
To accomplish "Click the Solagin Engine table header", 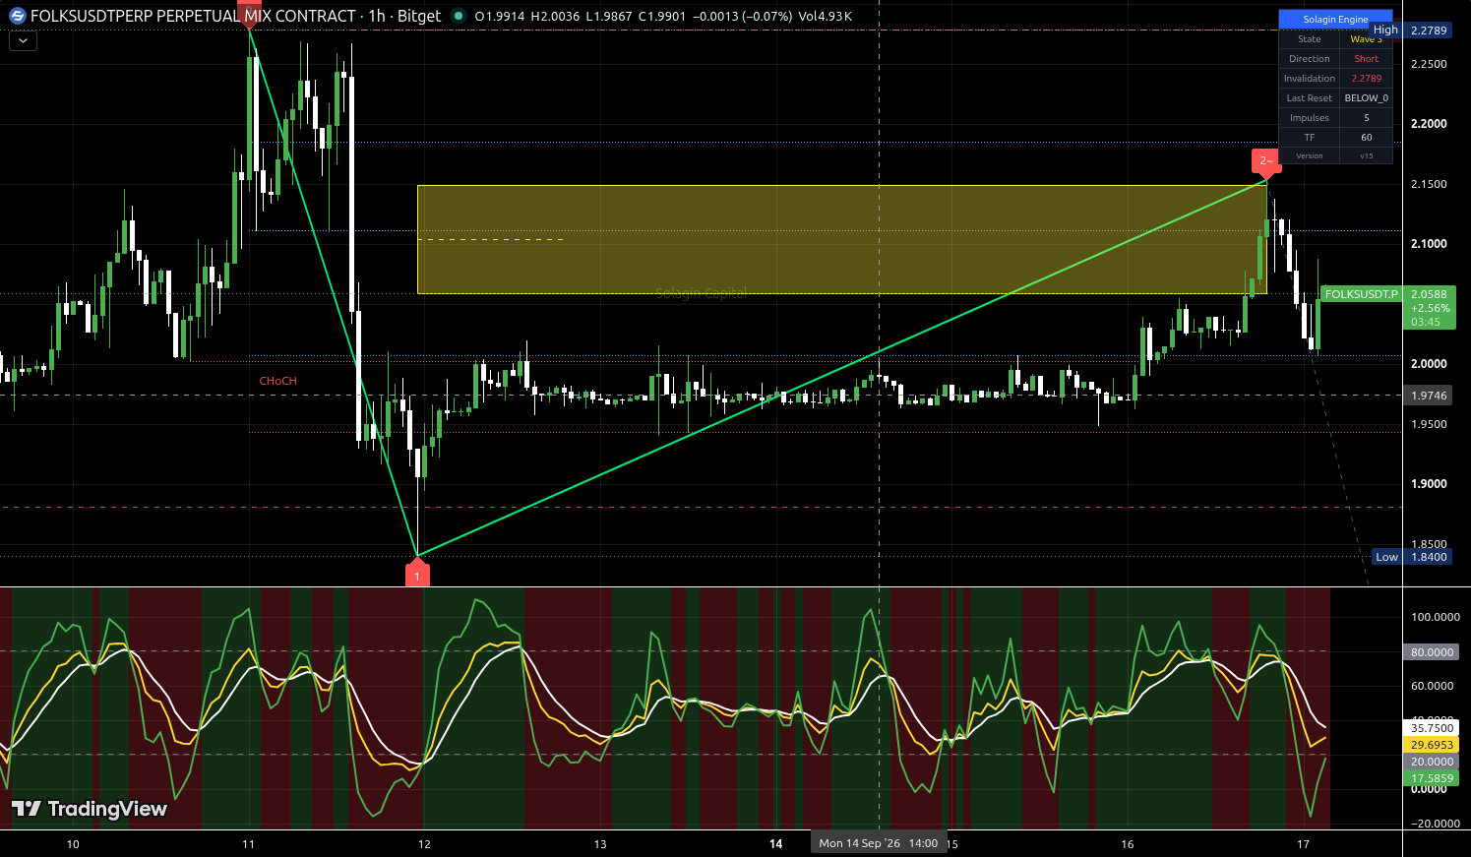I will 1335,20.
